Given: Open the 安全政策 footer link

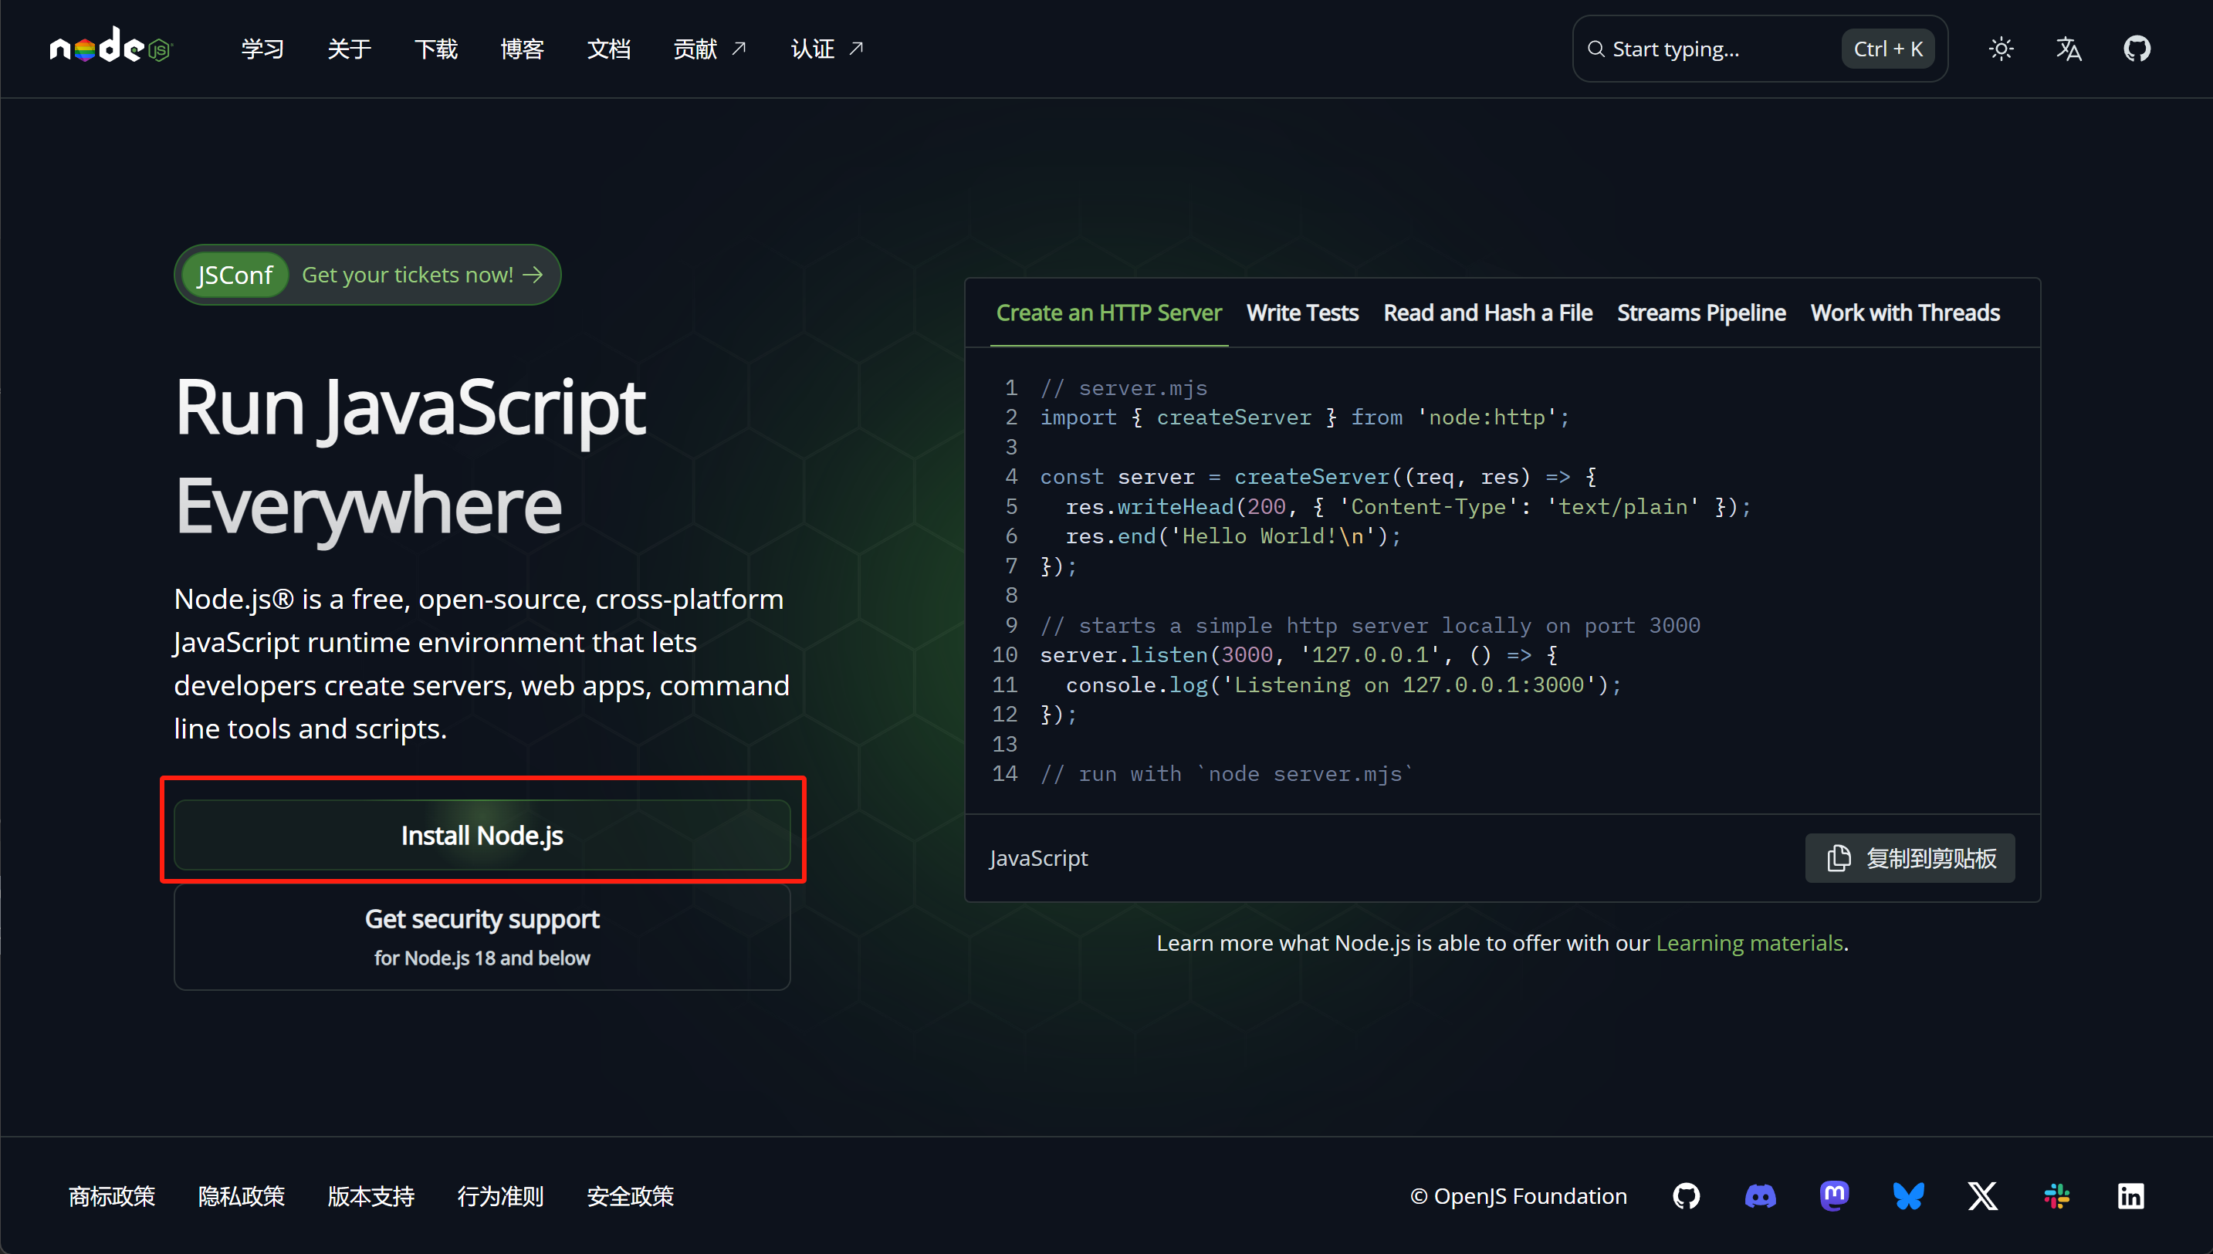Looking at the screenshot, I should [x=631, y=1196].
